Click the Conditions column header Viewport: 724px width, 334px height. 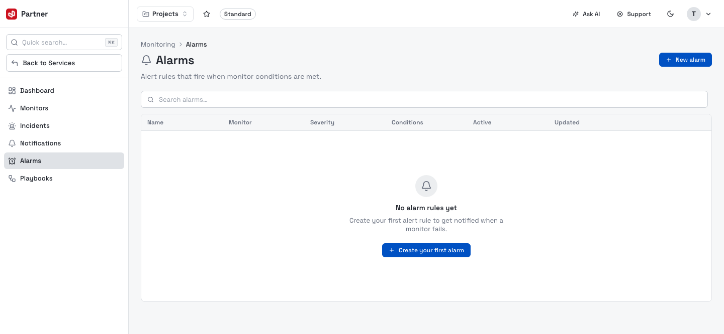(407, 122)
